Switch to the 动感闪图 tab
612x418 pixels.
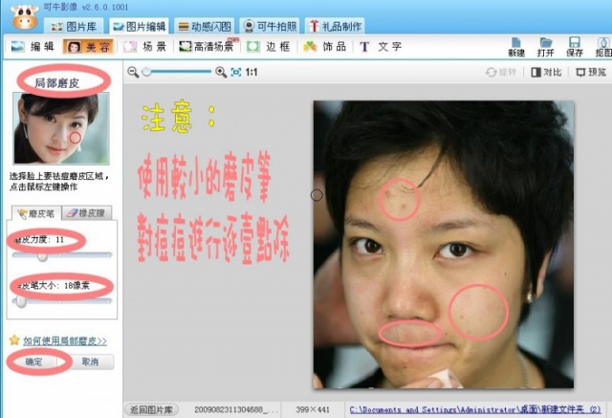click(203, 25)
